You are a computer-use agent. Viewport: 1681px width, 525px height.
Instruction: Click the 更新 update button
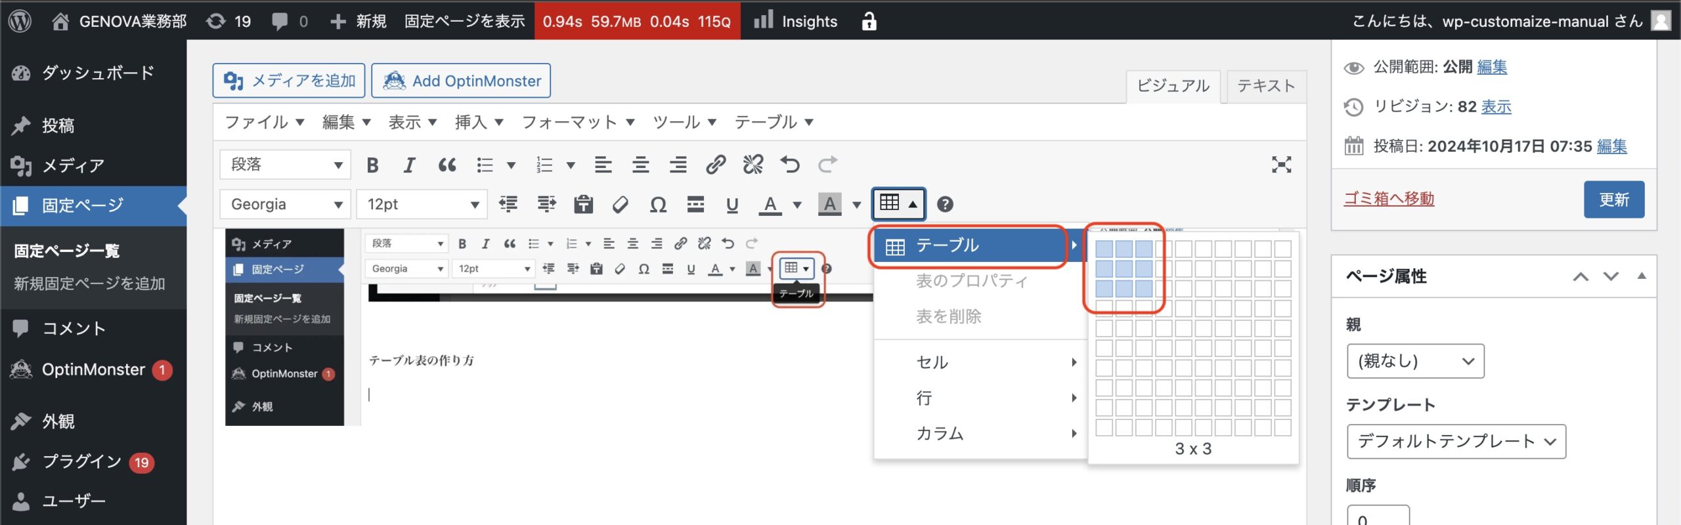(1613, 199)
